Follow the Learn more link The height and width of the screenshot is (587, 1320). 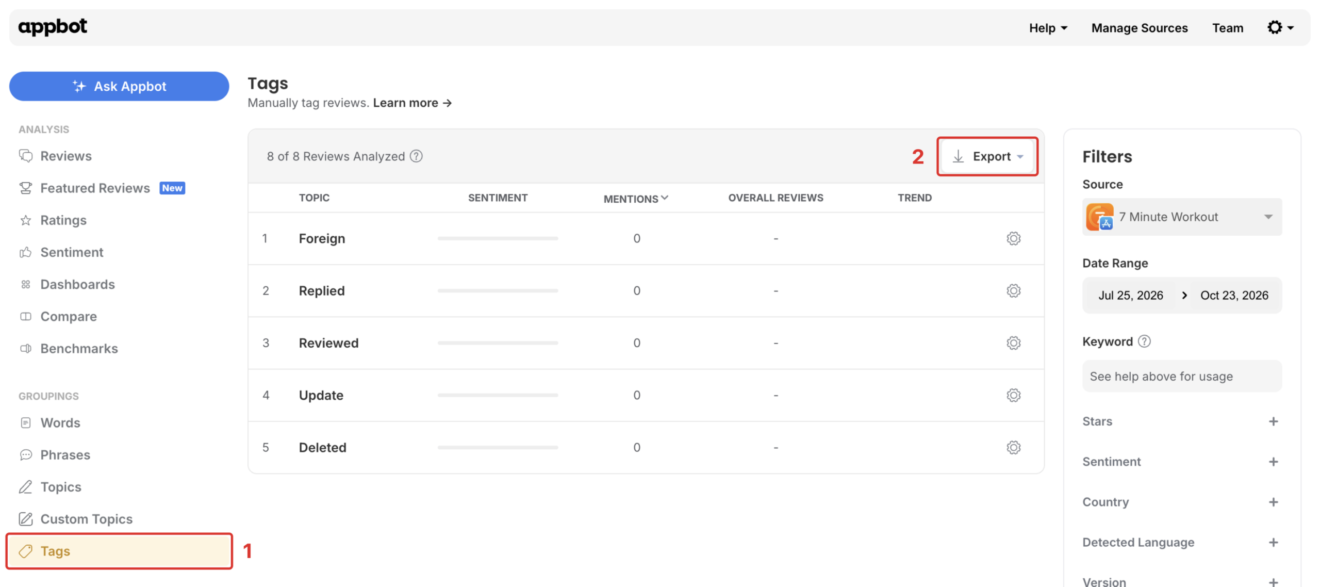(412, 103)
